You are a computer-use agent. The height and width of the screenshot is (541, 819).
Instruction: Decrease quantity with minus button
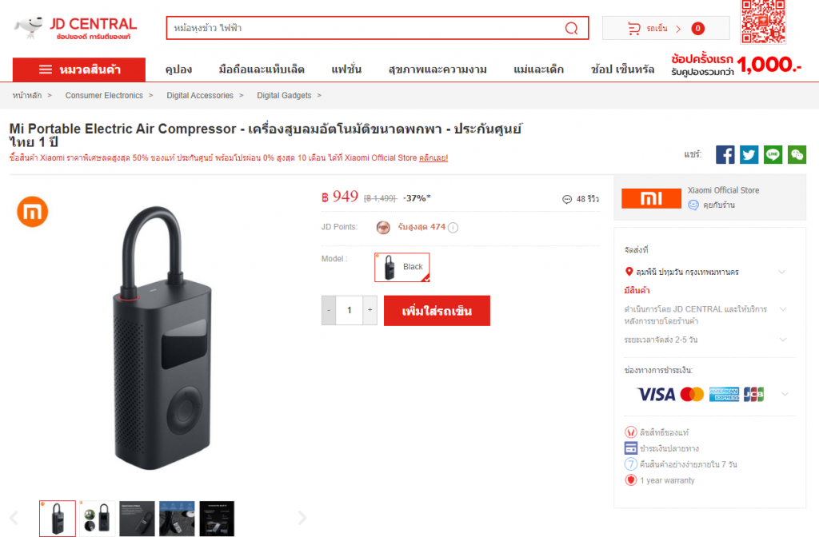[329, 310]
